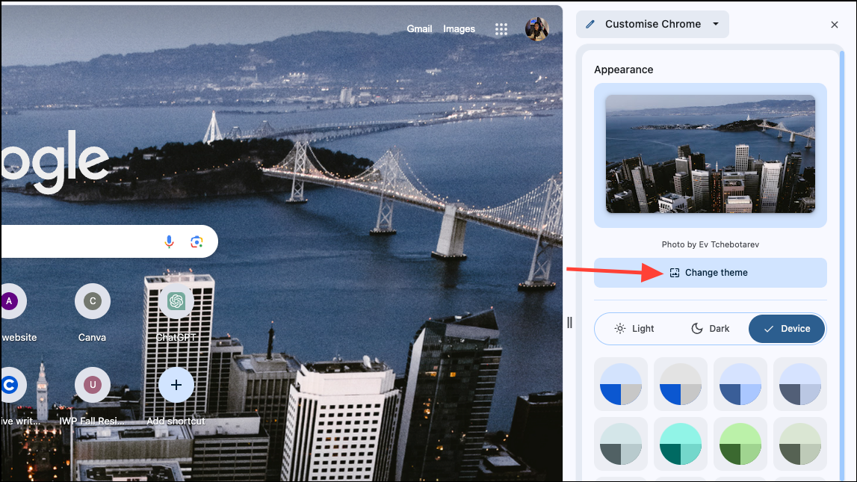Open the Google account profile avatar
Viewport: 857px width, 482px height.
coord(536,29)
